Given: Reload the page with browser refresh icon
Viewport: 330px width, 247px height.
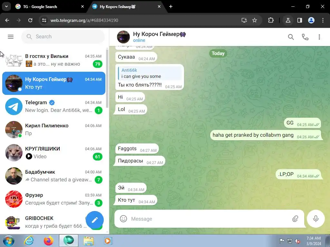Looking at the screenshot, I should coord(30,20).
